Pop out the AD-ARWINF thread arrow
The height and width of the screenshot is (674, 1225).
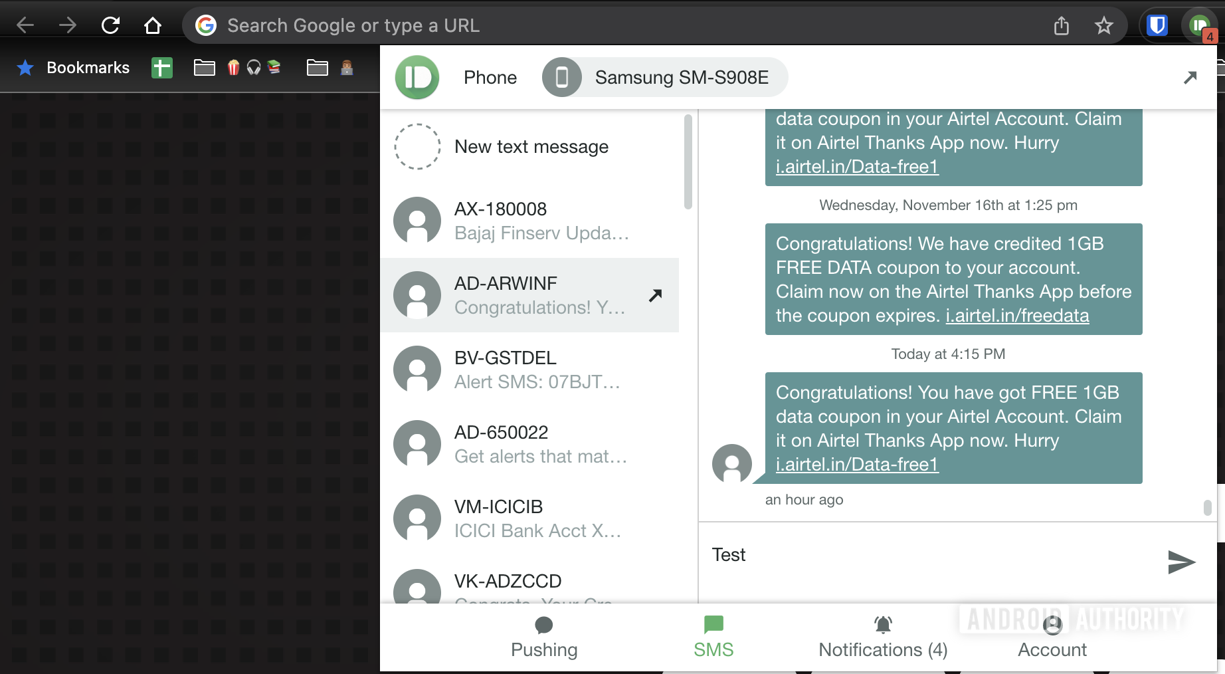(656, 295)
